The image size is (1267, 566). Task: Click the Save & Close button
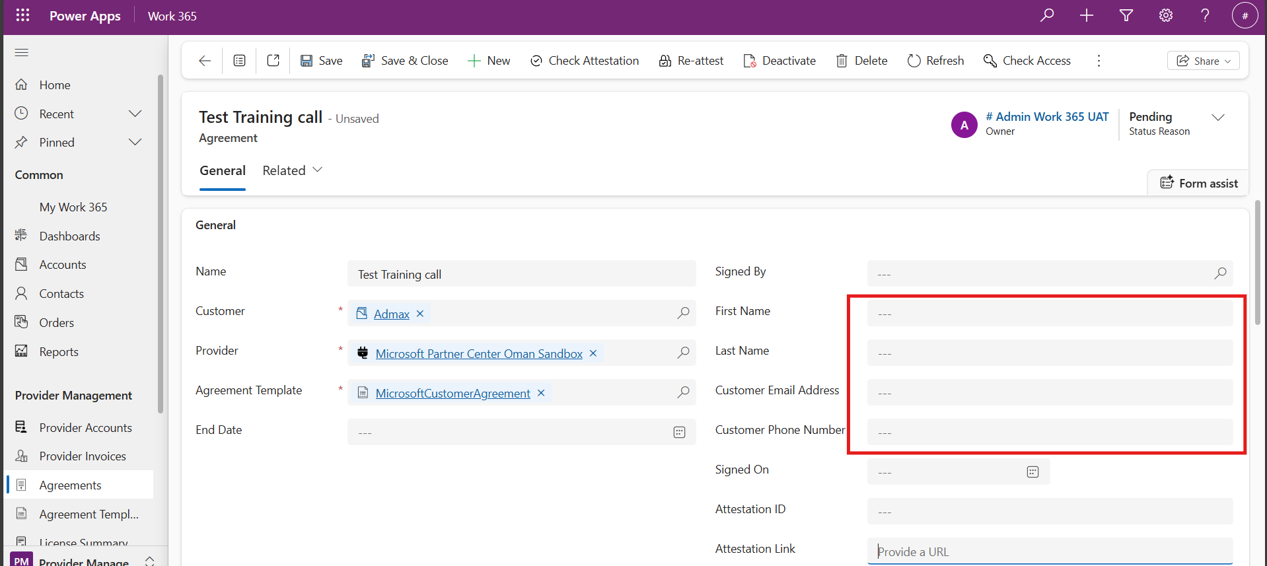click(405, 61)
